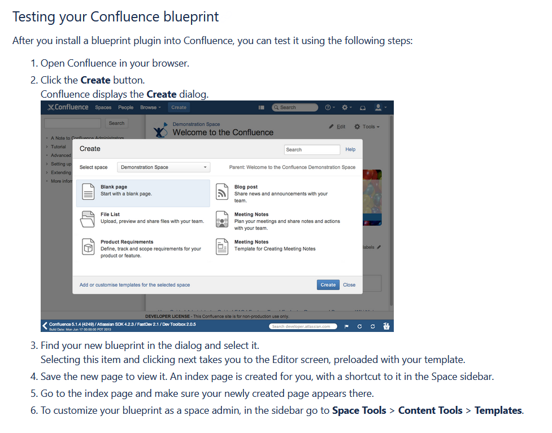
Task: Focus the header Search field
Action: 295,107
